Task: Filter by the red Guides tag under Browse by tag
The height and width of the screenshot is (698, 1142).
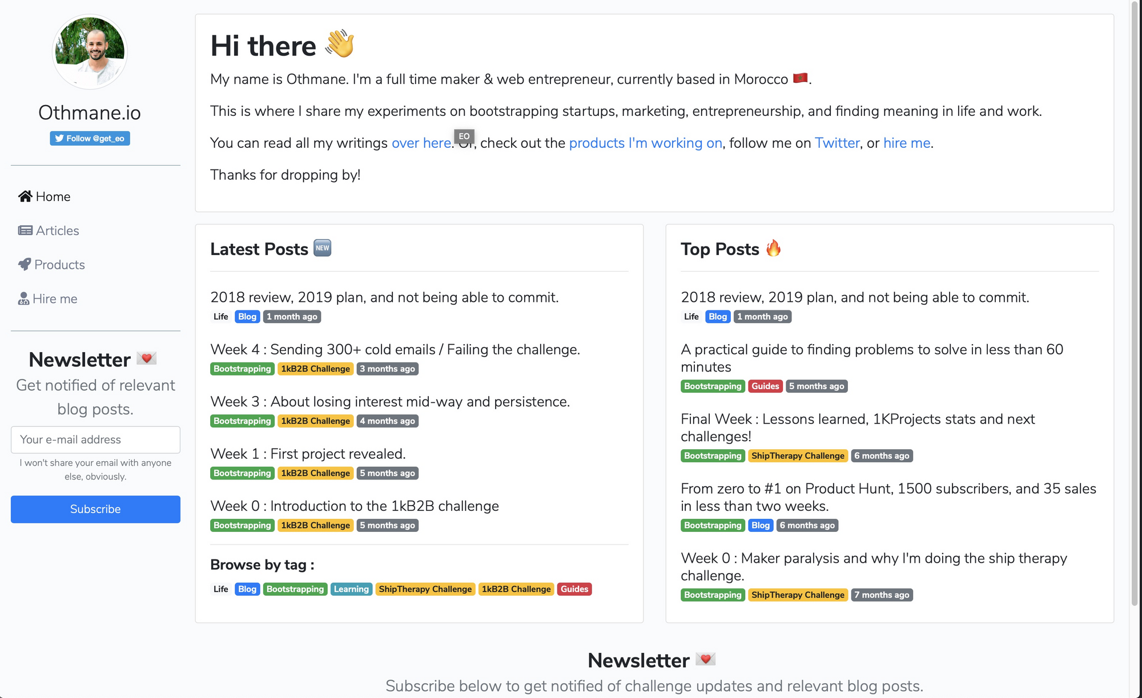Action: point(574,589)
